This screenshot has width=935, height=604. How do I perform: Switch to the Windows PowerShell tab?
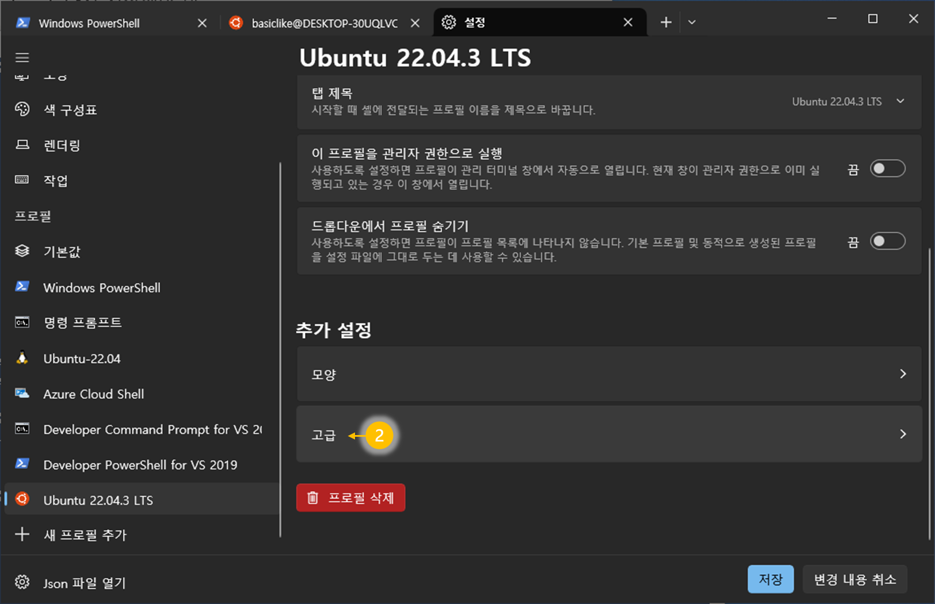tap(110, 23)
